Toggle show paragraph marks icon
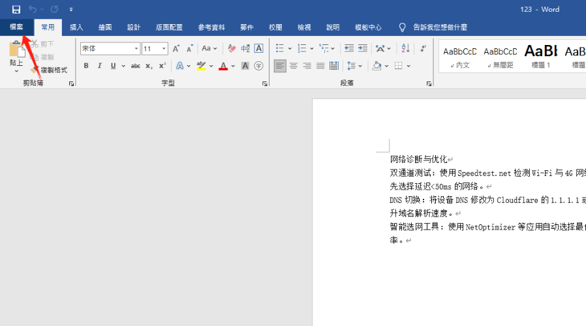586x326 pixels. point(423,48)
